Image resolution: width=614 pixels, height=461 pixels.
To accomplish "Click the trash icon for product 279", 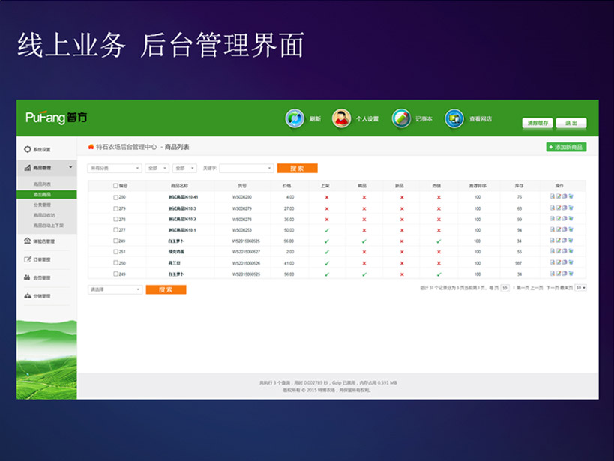I will pyautogui.click(x=571, y=208).
